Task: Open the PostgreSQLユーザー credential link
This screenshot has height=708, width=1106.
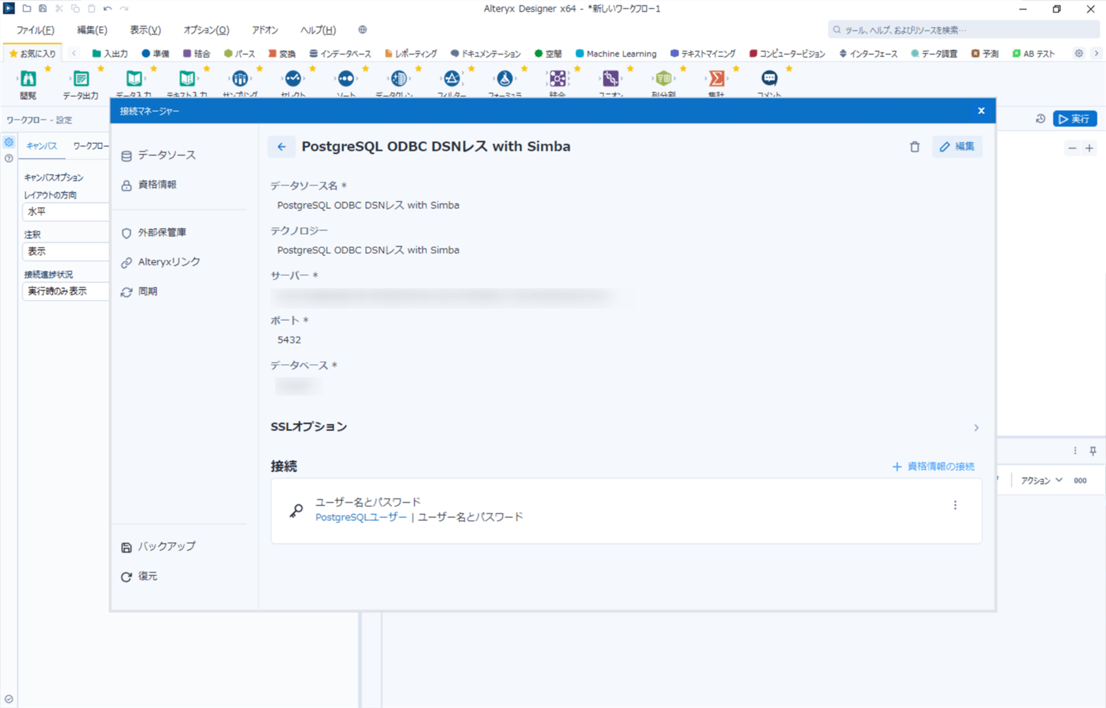Action: [361, 517]
